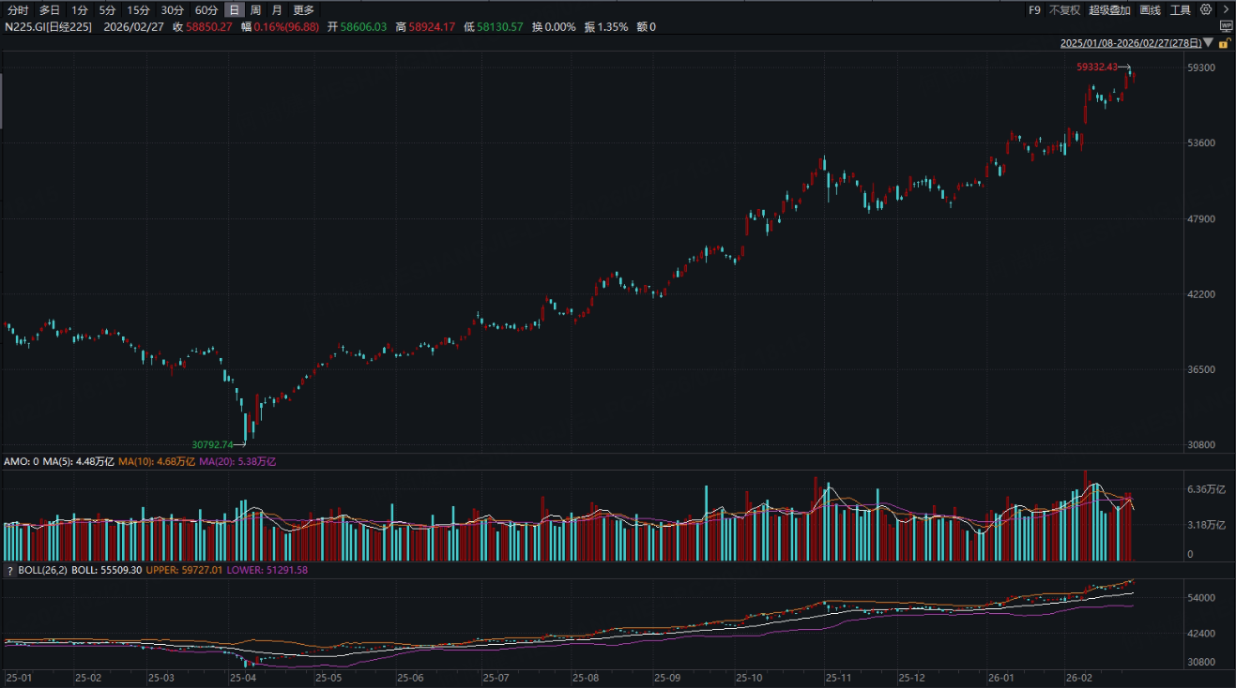Select the 分时 intraday view tab
The image size is (1236, 688).
(x=18, y=10)
